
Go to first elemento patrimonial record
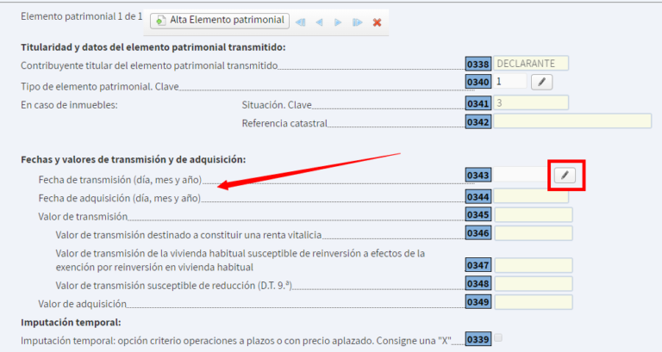pyautogui.click(x=300, y=22)
